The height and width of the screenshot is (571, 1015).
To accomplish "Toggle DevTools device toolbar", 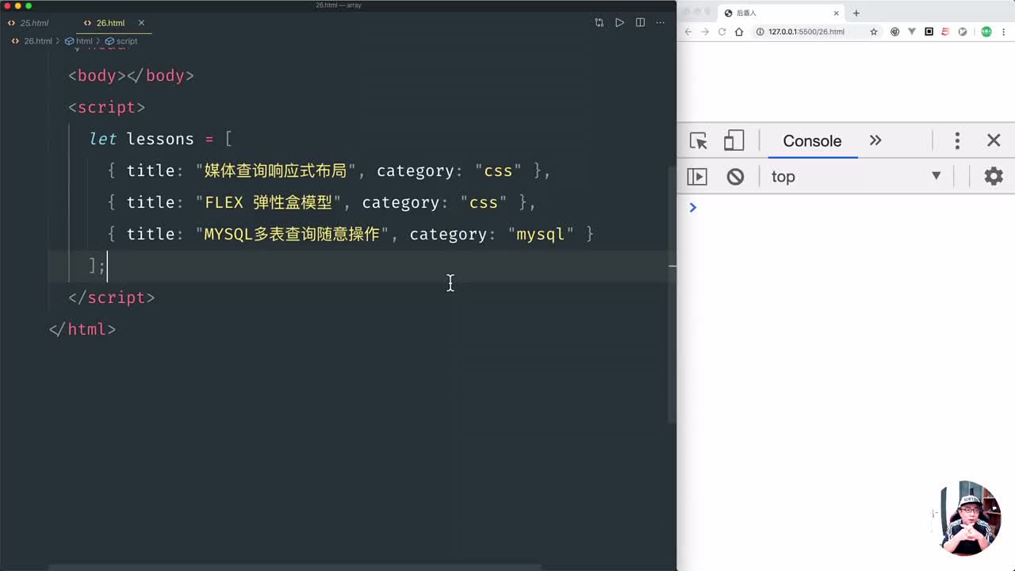I will [x=733, y=141].
